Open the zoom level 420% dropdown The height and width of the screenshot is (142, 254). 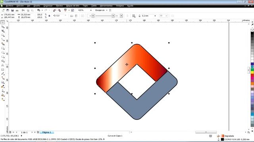coord(91,10)
